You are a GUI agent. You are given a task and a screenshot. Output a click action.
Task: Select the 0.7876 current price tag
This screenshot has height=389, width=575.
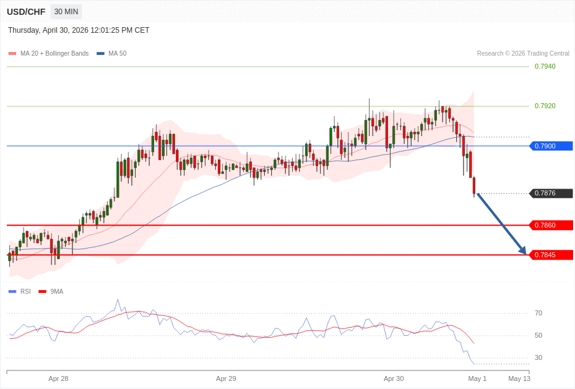(551, 194)
